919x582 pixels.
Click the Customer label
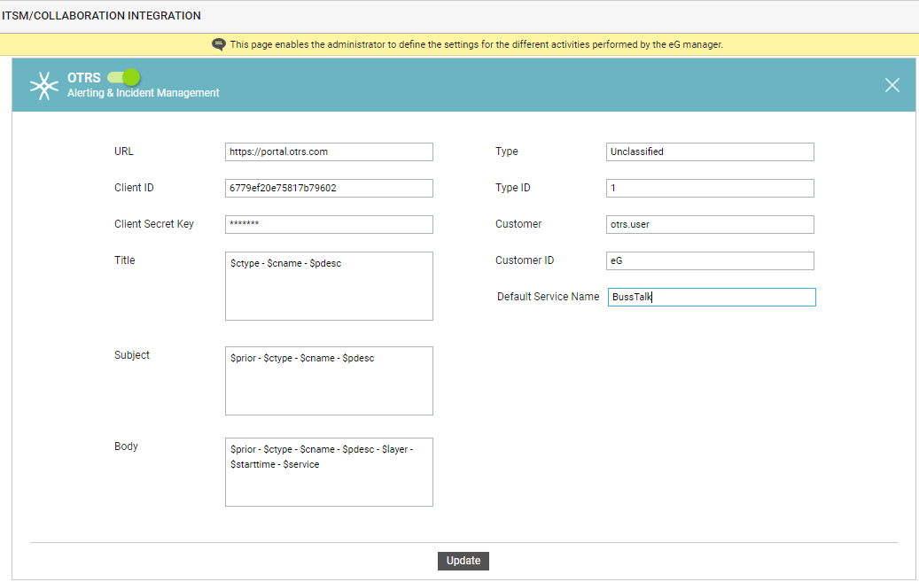[518, 224]
